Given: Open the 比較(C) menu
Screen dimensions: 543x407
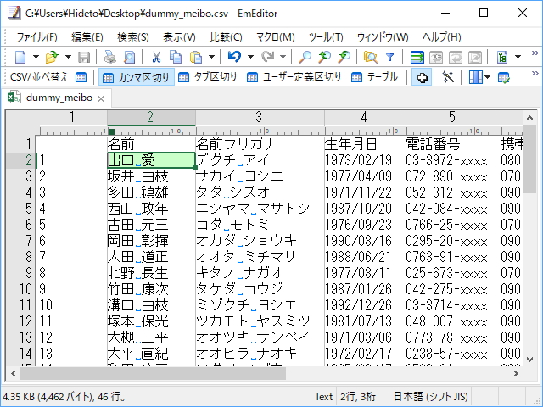Looking at the screenshot, I should click(x=227, y=36).
